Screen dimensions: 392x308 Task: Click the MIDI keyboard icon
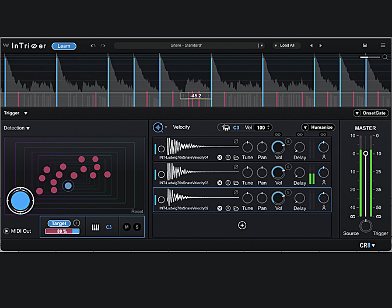[x=96, y=227]
